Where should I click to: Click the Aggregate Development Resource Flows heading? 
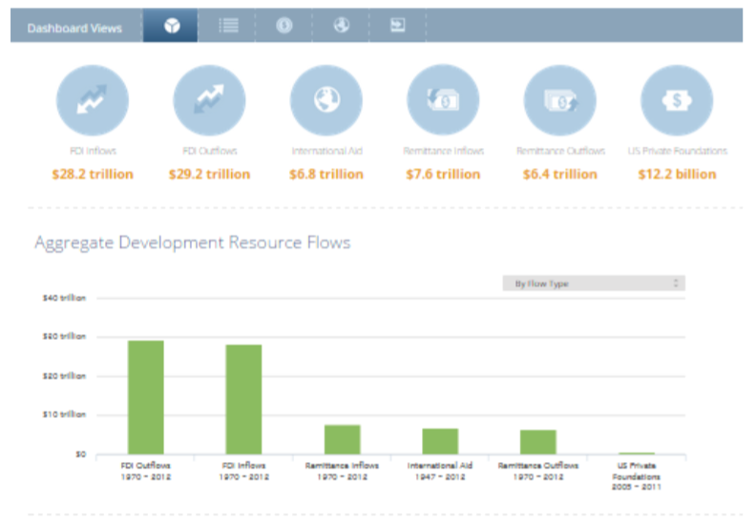tap(193, 242)
